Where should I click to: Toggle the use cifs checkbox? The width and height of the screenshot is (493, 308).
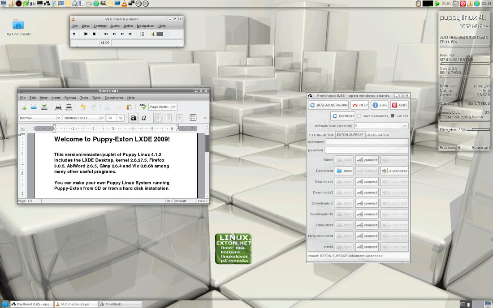click(x=393, y=116)
